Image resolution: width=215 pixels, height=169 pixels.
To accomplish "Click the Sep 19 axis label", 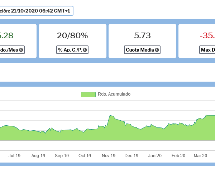I will pyautogui.click(x=62, y=156).
